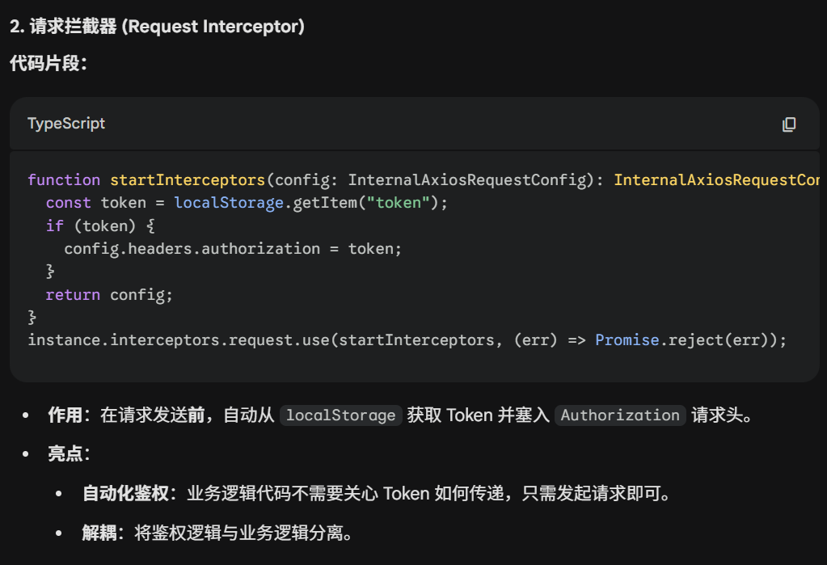This screenshot has width=827, height=565.
Task: Click the "if (token) {" code line
Action: pyautogui.click(x=99, y=226)
